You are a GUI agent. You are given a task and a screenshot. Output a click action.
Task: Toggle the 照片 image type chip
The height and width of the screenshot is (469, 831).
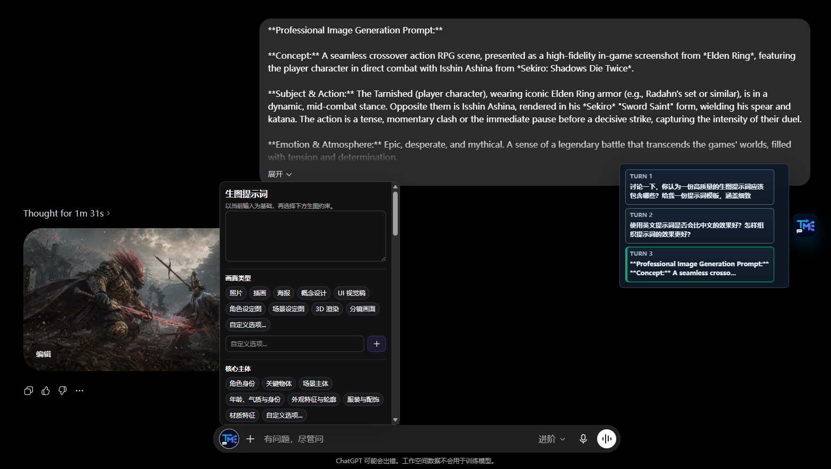click(236, 293)
